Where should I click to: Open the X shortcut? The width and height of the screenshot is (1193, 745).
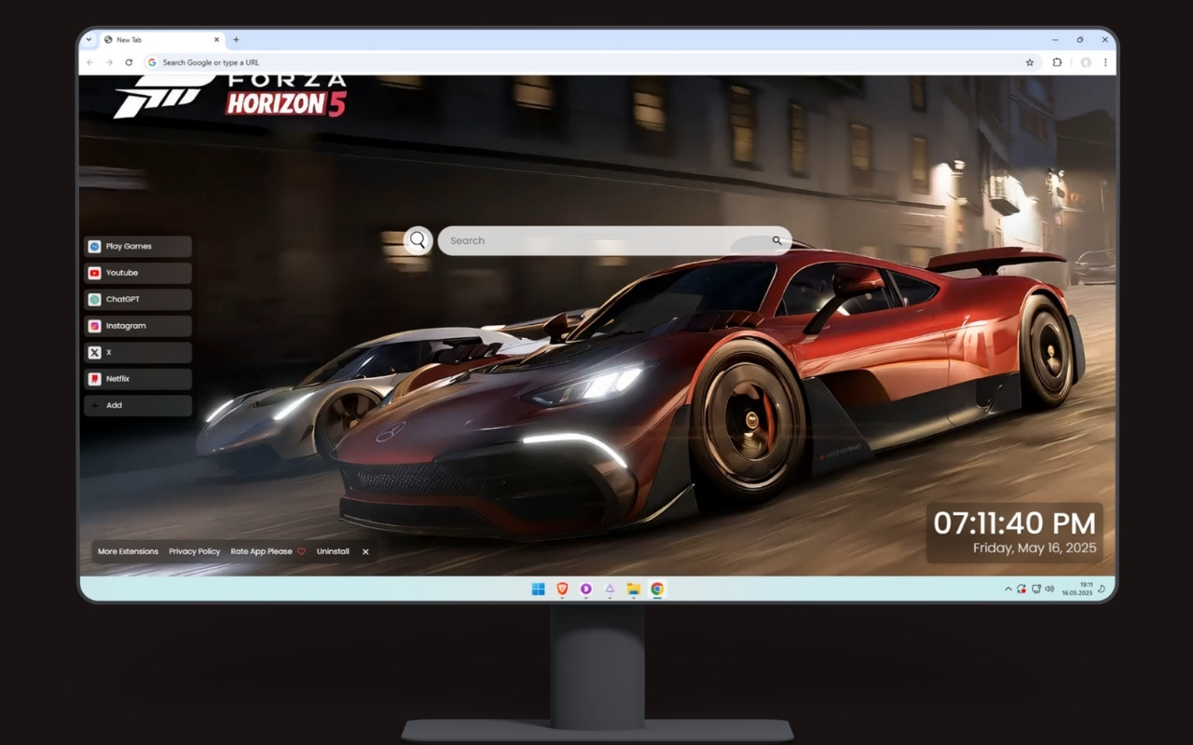click(138, 353)
